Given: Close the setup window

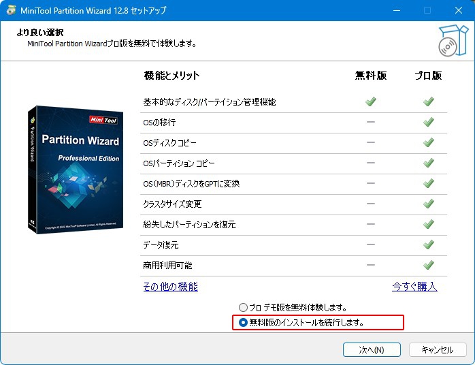Looking at the screenshot, I should point(458,10).
